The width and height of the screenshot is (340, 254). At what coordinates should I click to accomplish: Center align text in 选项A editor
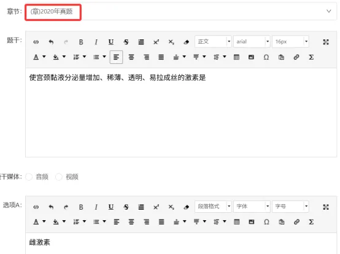131,222
